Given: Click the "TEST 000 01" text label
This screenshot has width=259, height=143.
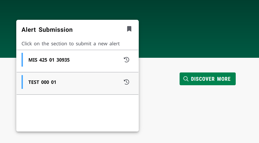Looking at the screenshot, I should pyautogui.click(x=42, y=82).
